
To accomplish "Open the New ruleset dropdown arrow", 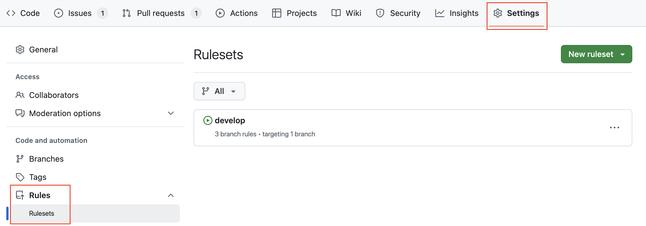I will point(623,54).
